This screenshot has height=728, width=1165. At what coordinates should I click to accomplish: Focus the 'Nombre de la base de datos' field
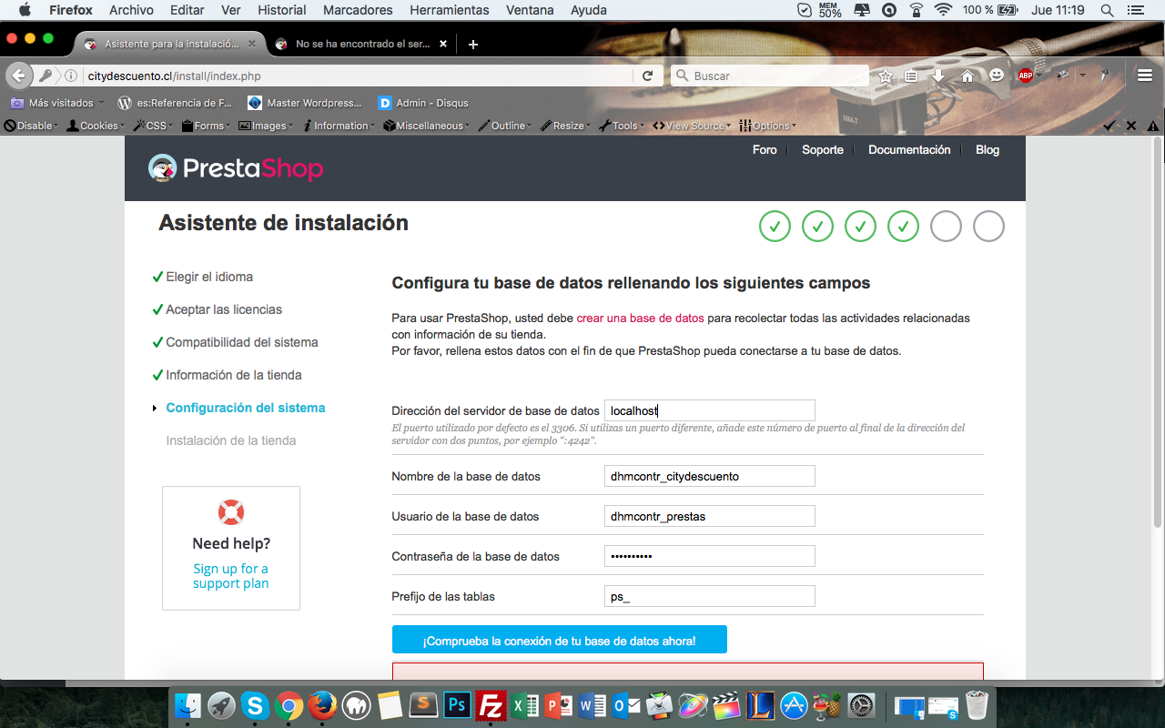click(710, 476)
